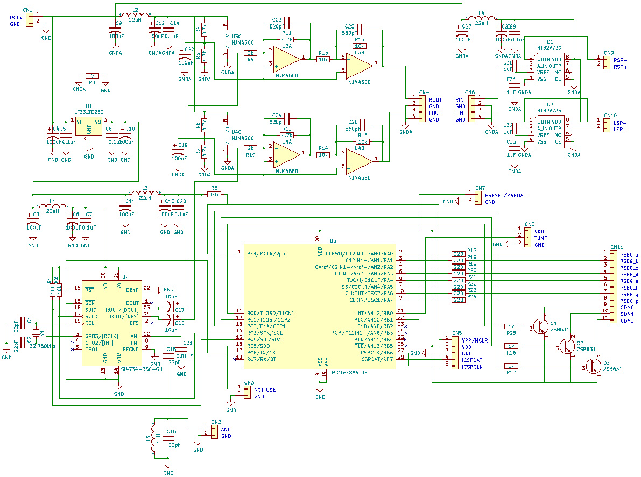Viewport: 641px width, 477px height.
Task: Click the crystal Y1 32.768kHz symbol
Action: coord(36,334)
